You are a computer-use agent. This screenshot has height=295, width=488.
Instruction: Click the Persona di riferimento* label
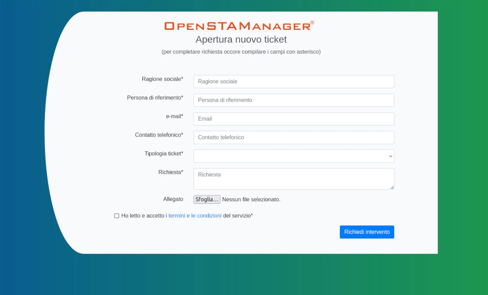tap(155, 98)
